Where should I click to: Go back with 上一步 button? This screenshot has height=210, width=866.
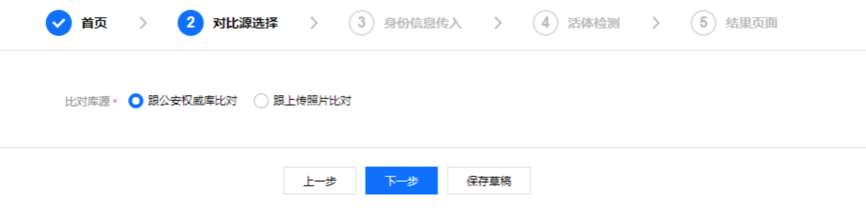[320, 181]
